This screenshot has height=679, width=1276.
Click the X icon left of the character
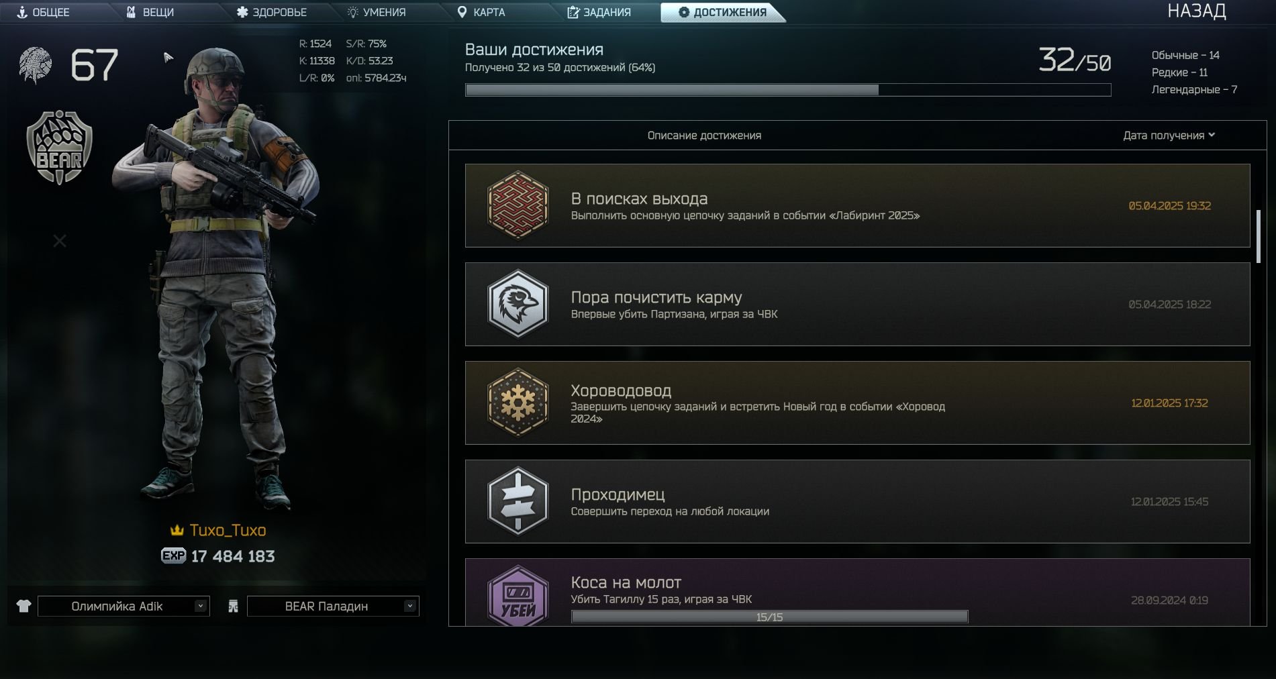[x=60, y=241]
